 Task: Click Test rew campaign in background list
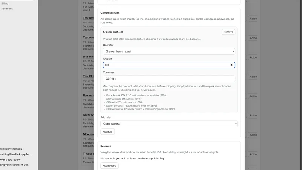88,37
